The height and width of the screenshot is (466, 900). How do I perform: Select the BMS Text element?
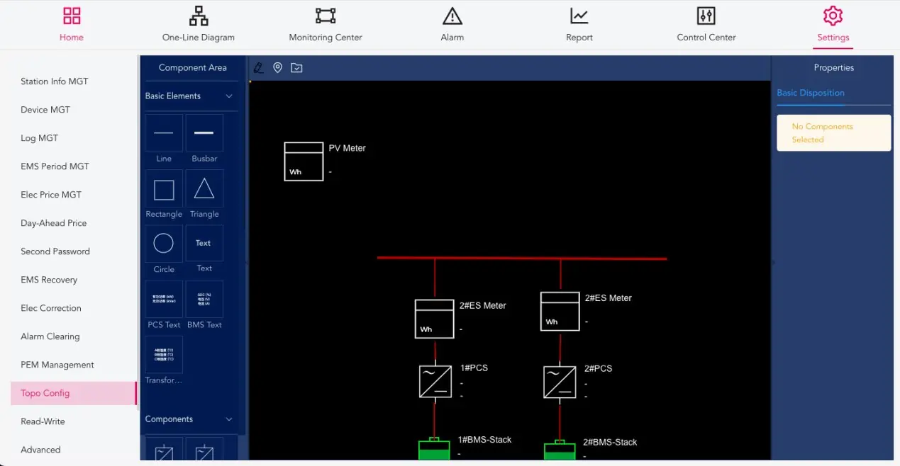[204, 299]
